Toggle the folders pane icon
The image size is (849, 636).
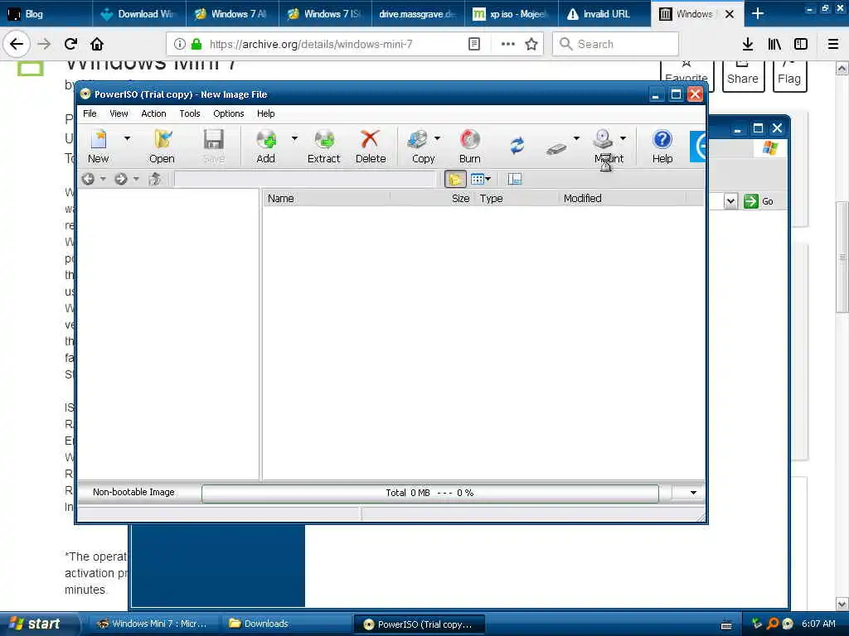455,179
